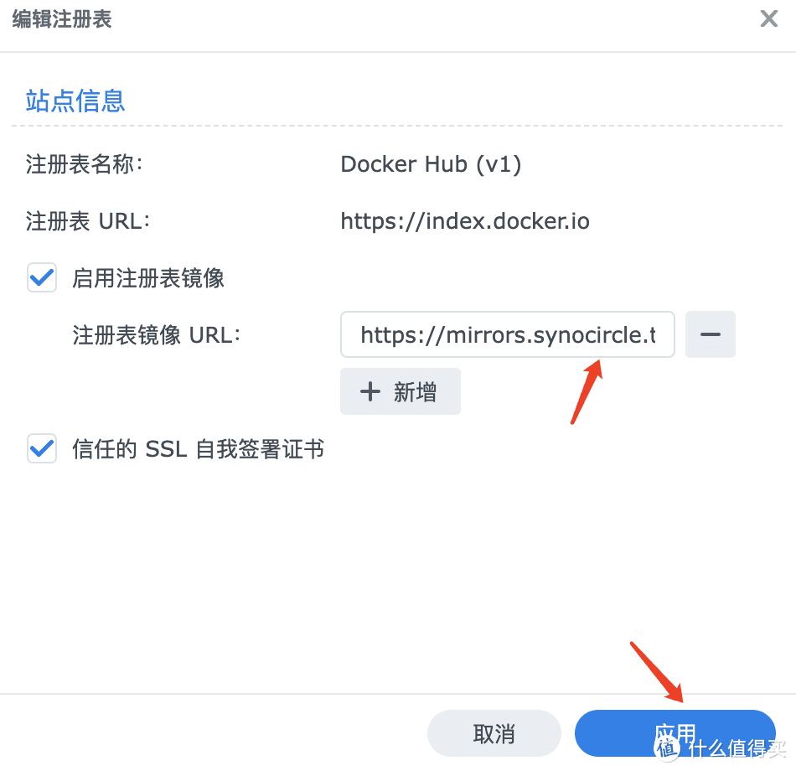Viewport: 796px width, 771px height.
Task: Click the 编辑注册表 dialog title
Action: [61, 18]
